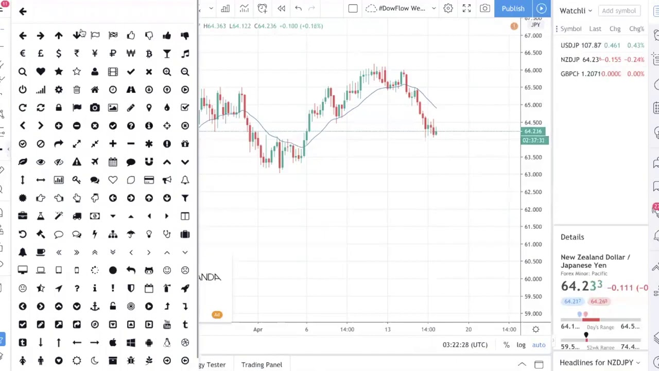Choose the filled star icon
The height and width of the screenshot is (371, 659).
[x=59, y=72]
